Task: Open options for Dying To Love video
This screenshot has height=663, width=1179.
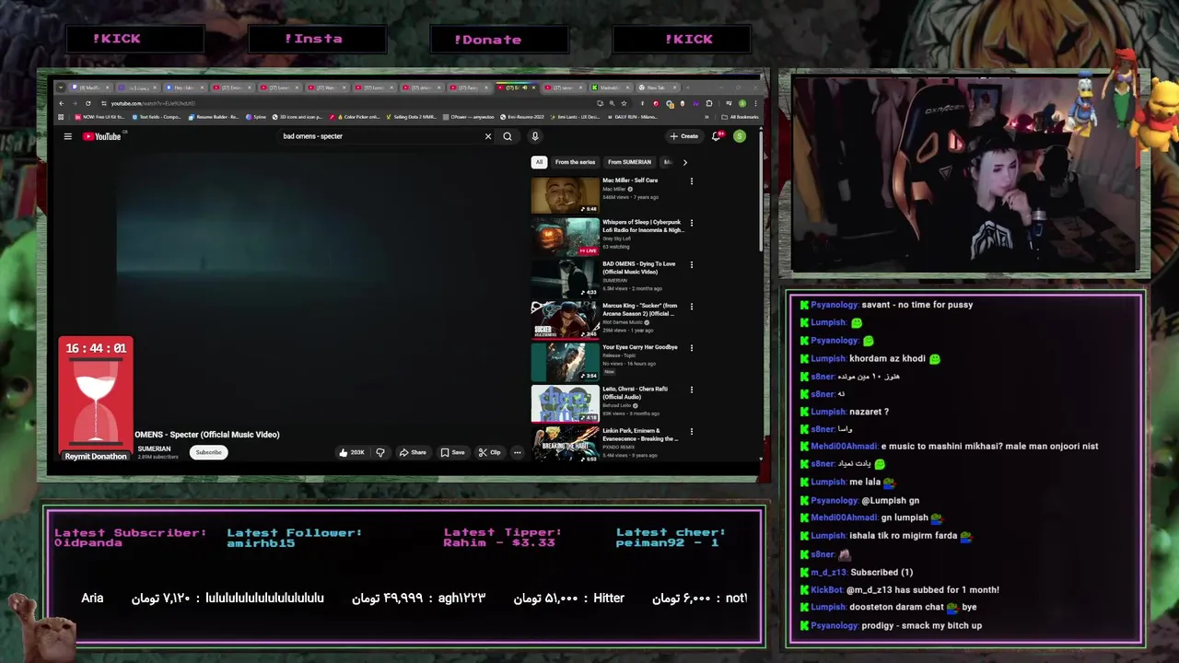Action: click(692, 265)
